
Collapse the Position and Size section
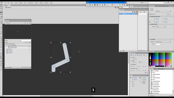[150, 17]
